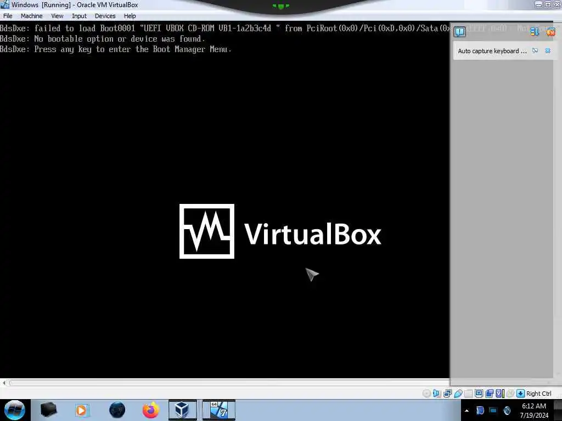Image resolution: width=562 pixels, height=421 pixels.
Task: Click the CPU virtualization status indicator
Action: click(500, 394)
